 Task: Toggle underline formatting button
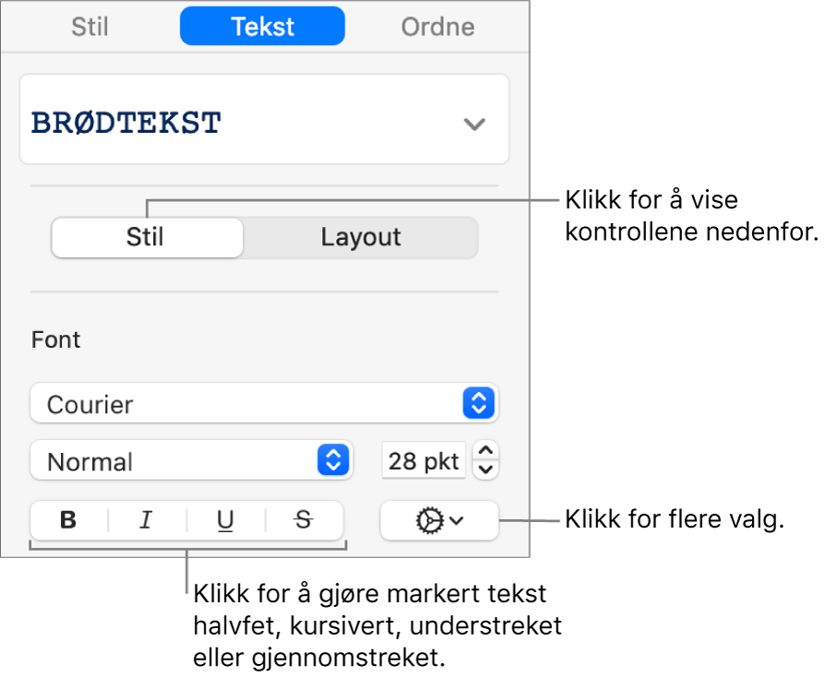click(x=226, y=521)
